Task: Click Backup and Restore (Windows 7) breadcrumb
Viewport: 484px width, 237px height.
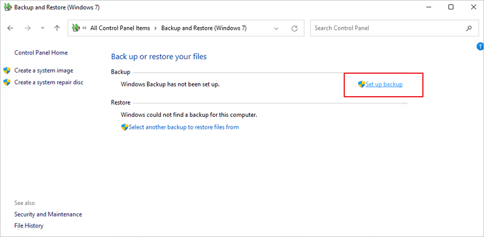Action: coord(204,28)
